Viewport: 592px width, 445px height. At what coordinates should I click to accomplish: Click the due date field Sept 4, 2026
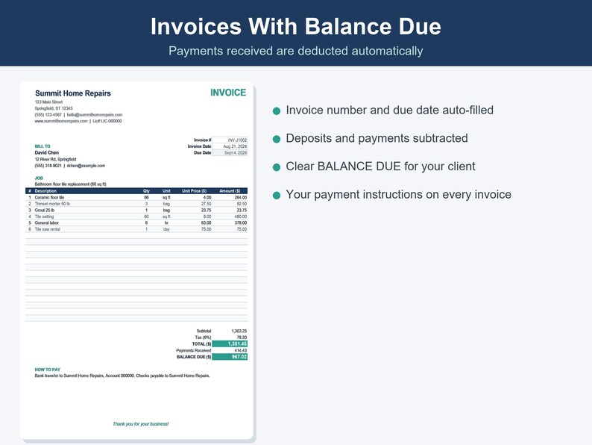coord(230,153)
